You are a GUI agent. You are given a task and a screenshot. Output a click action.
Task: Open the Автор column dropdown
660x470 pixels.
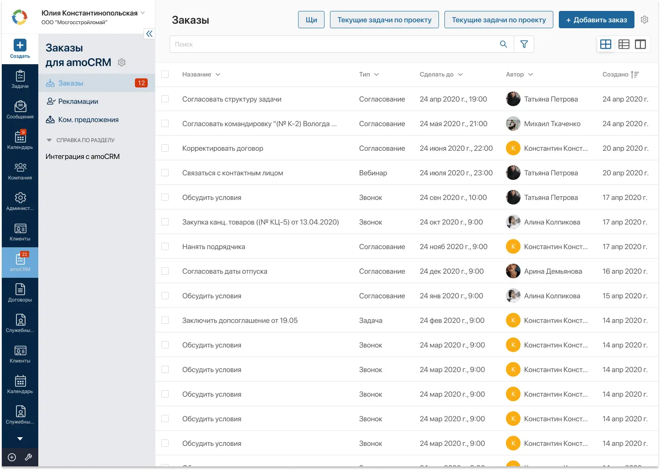531,74
